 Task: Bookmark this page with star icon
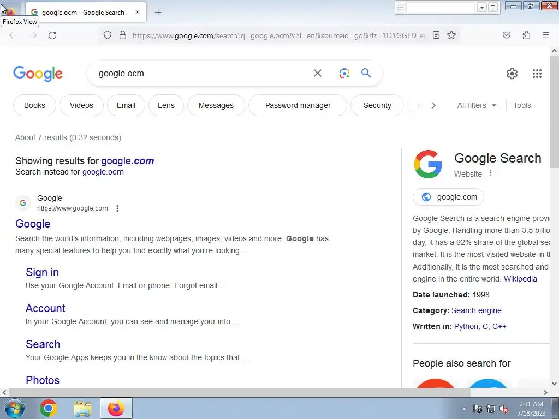point(451,35)
